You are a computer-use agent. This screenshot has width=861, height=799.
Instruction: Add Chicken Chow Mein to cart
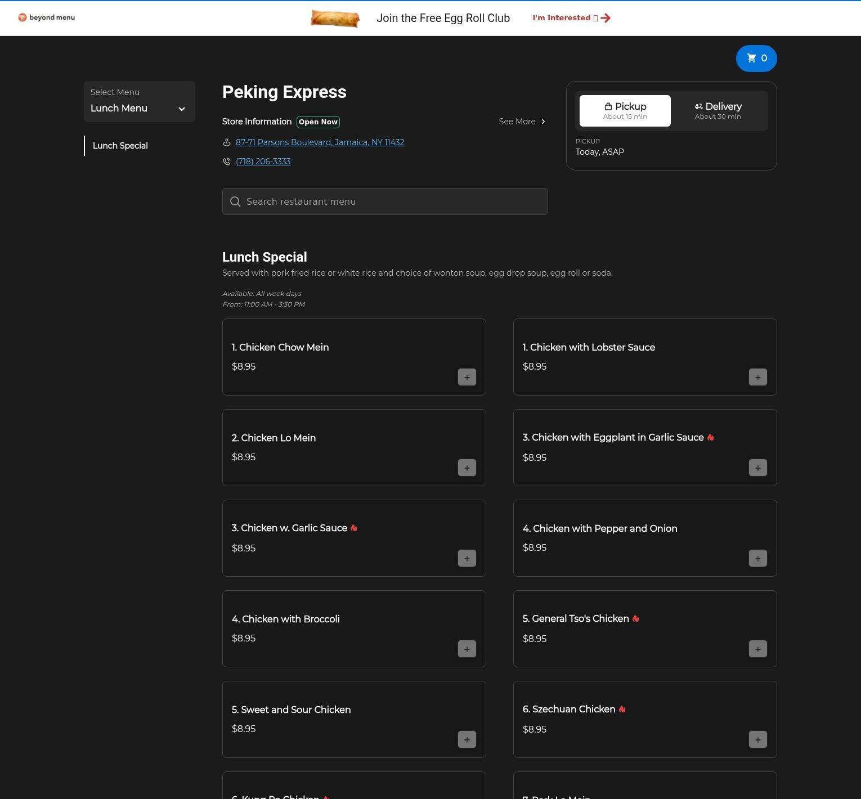pyautogui.click(x=467, y=377)
